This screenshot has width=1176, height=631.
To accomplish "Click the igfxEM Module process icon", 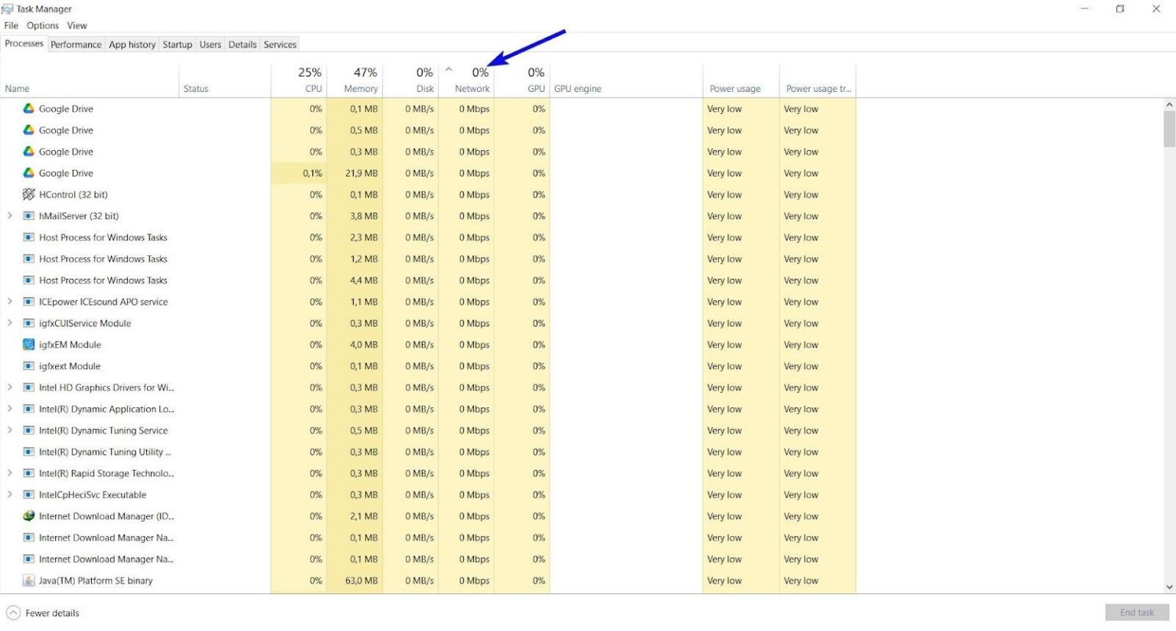I will pyautogui.click(x=28, y=345).
